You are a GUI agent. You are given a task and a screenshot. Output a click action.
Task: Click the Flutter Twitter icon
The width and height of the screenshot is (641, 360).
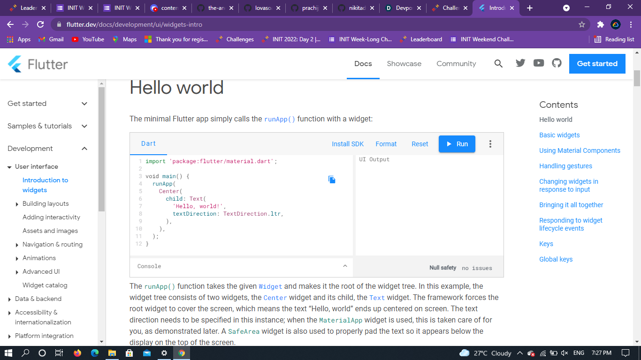click(x=520, y=63)
